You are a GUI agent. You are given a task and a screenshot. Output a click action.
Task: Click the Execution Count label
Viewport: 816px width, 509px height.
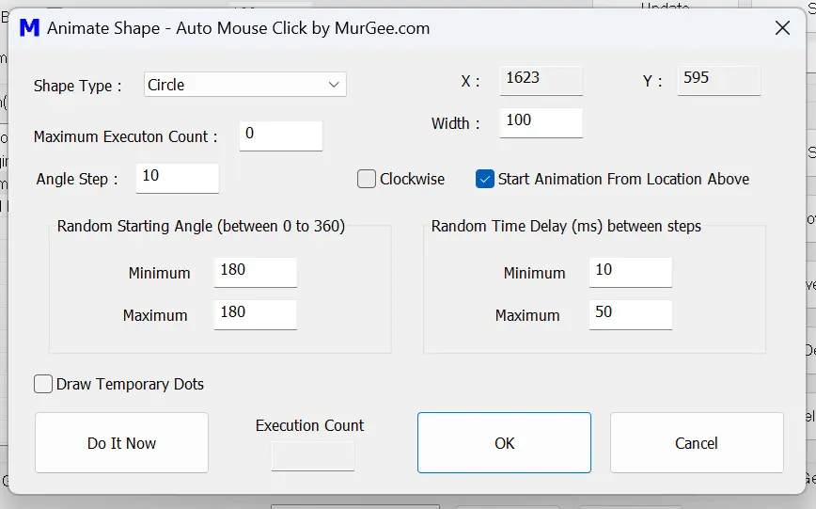click(x=309, y=425)
